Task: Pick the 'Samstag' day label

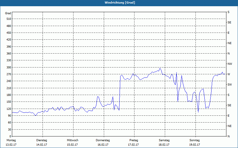Action: [x=164, y=140]
